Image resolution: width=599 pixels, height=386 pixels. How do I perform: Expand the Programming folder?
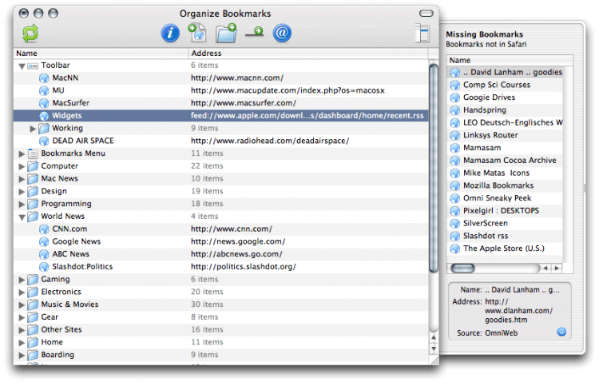(22, 204)
